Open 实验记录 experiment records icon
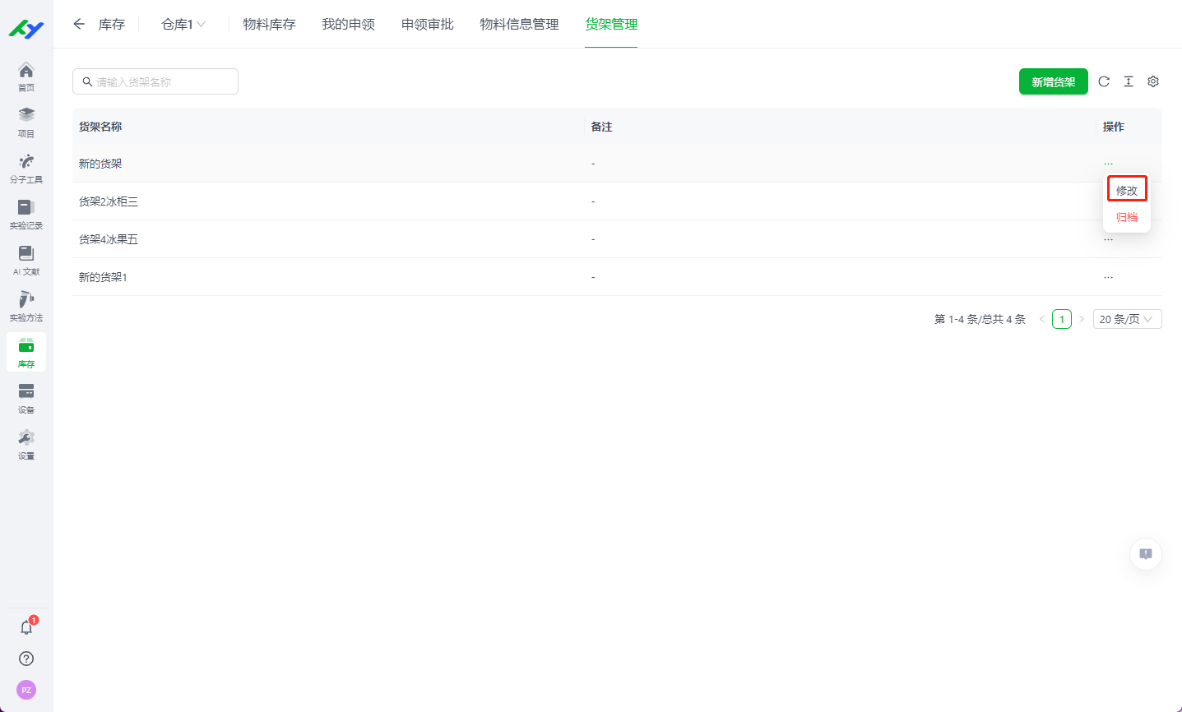 (x=26, y=214)
